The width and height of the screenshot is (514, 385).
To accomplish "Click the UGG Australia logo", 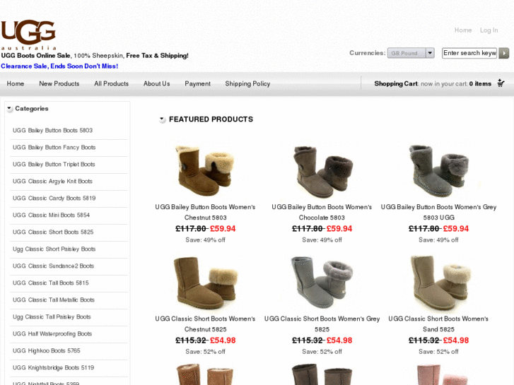I will click(28, 35).
